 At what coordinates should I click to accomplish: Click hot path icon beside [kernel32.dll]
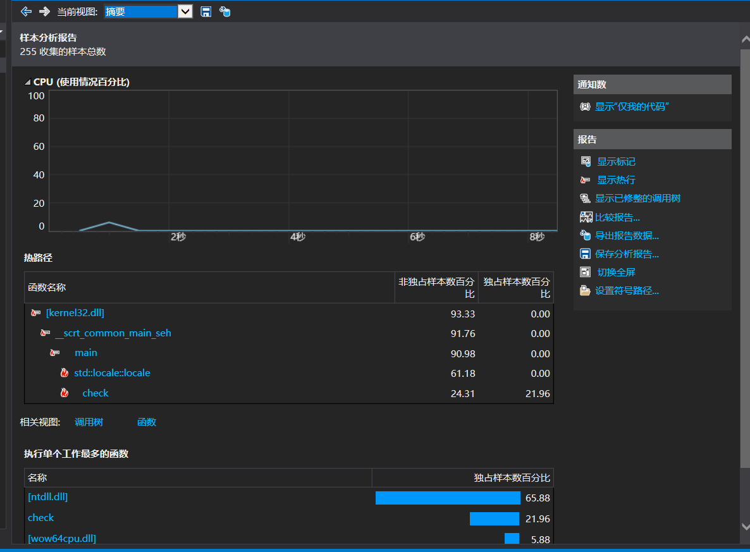35,313
